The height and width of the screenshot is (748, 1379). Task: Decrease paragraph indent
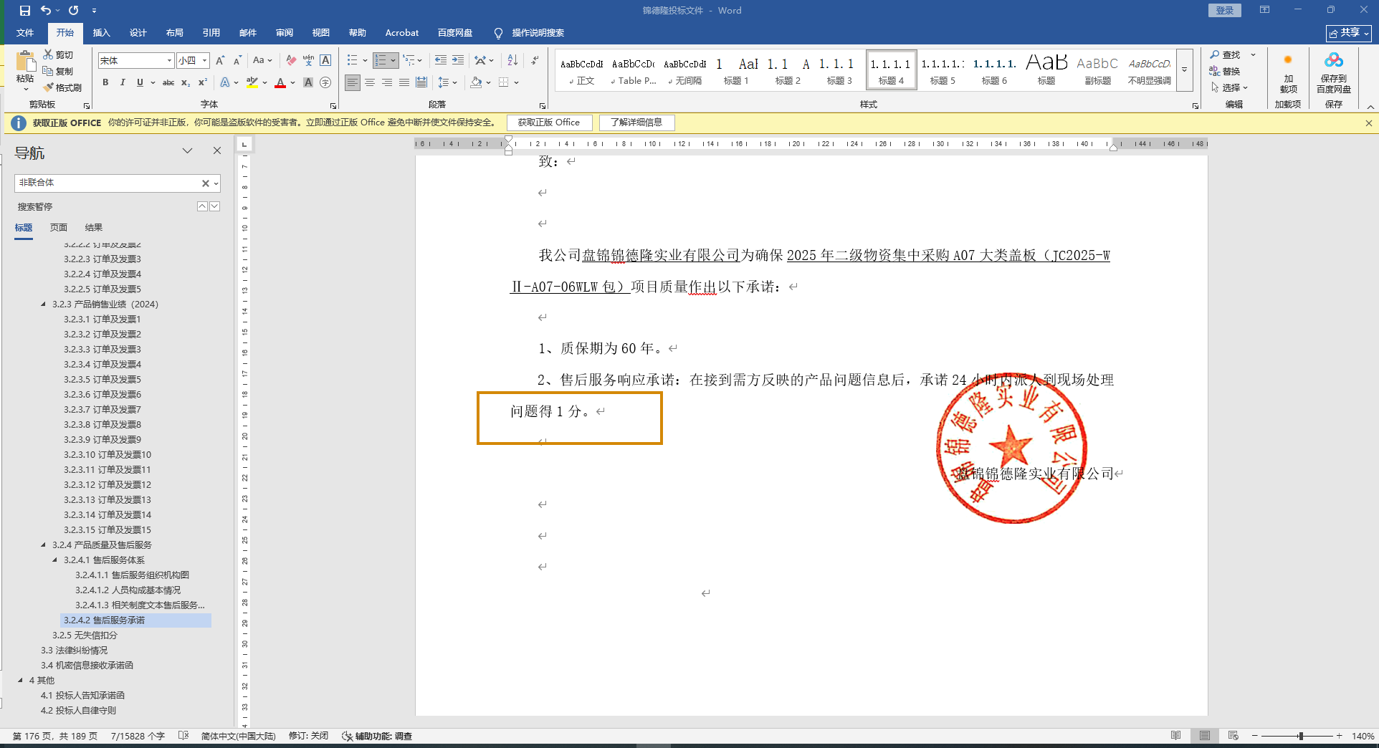click(440, 61)
